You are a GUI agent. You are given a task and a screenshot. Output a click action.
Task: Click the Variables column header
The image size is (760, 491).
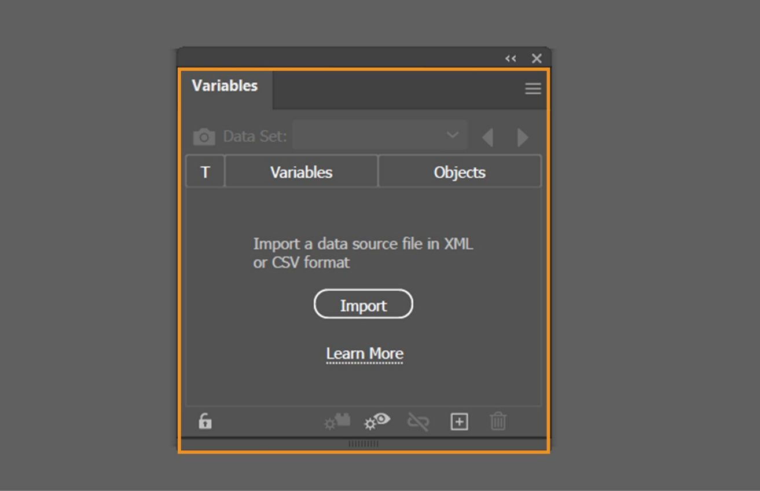(301, 171)
